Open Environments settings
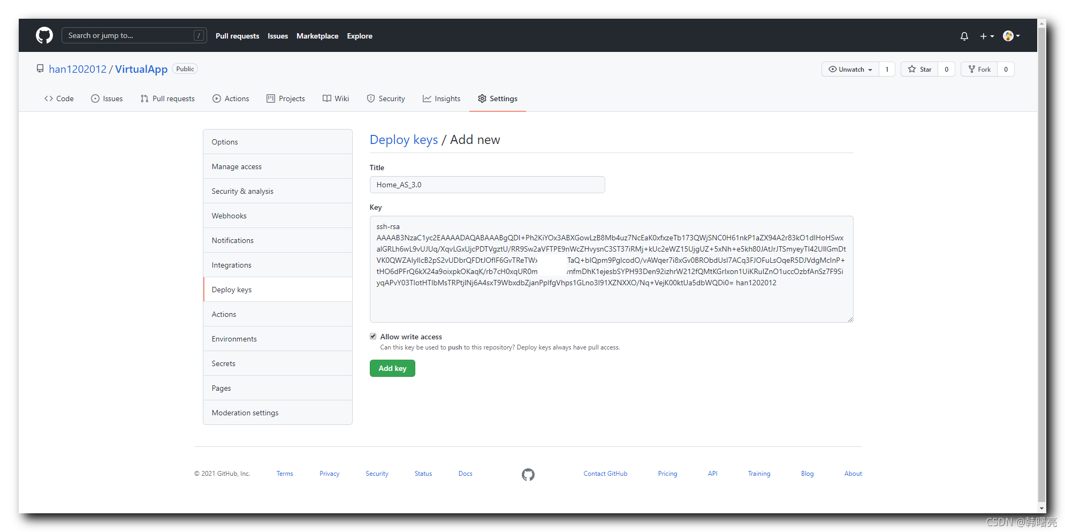 (278, 339)
